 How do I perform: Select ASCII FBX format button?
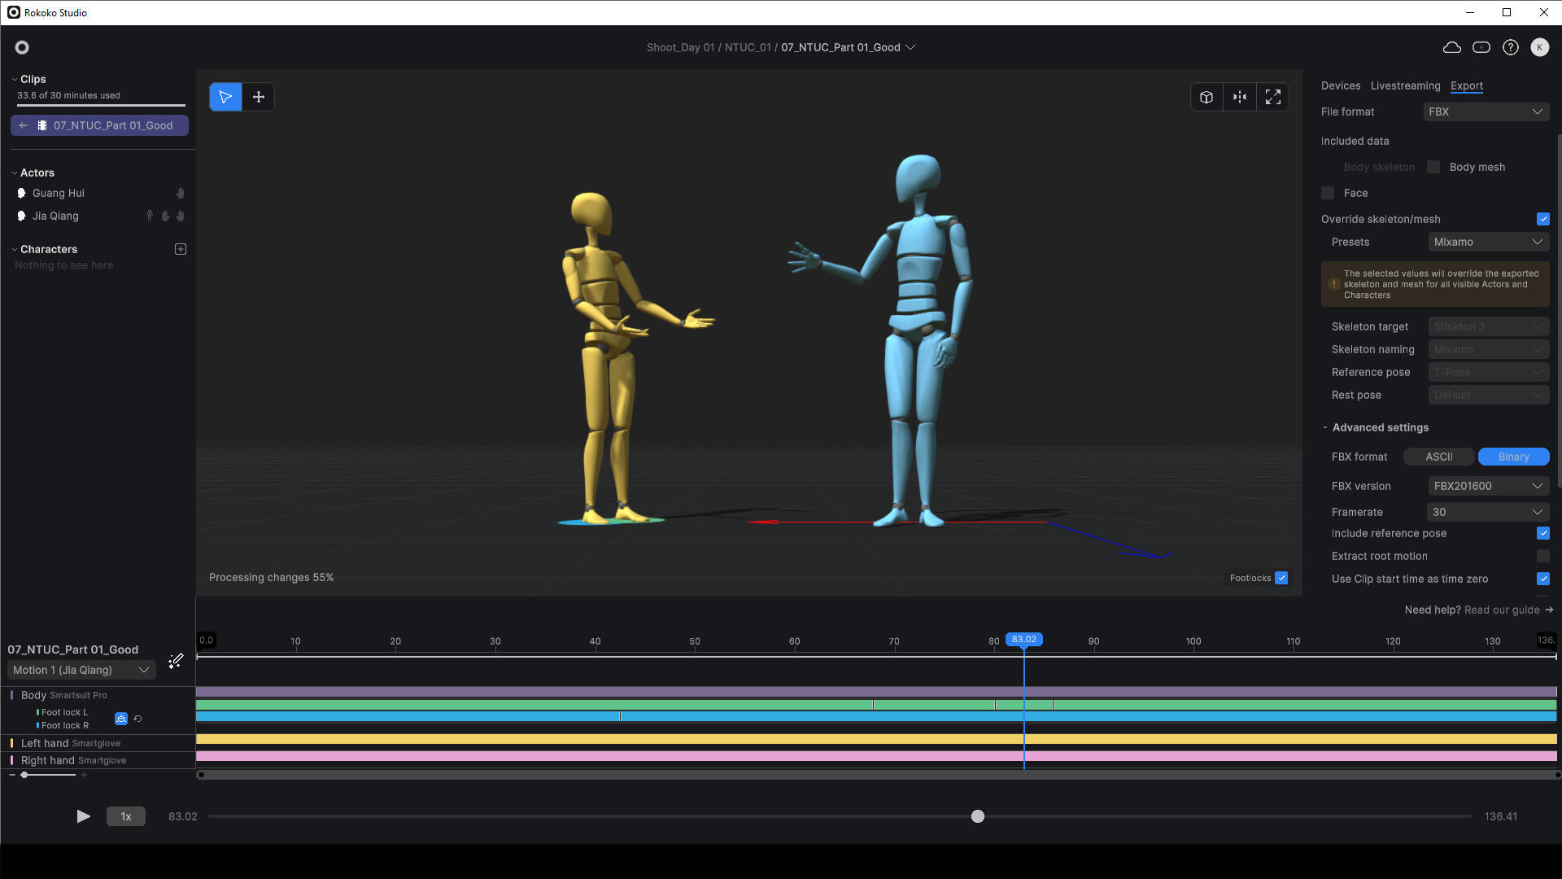click(1438, 457)
